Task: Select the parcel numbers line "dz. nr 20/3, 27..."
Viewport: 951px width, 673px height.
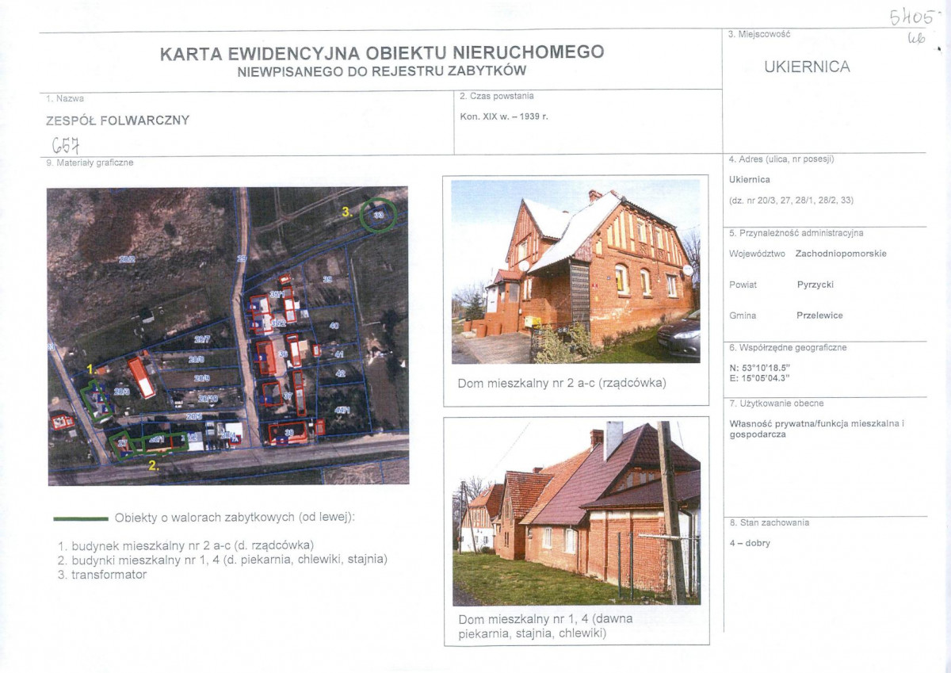Action: [x=791, y=201]
